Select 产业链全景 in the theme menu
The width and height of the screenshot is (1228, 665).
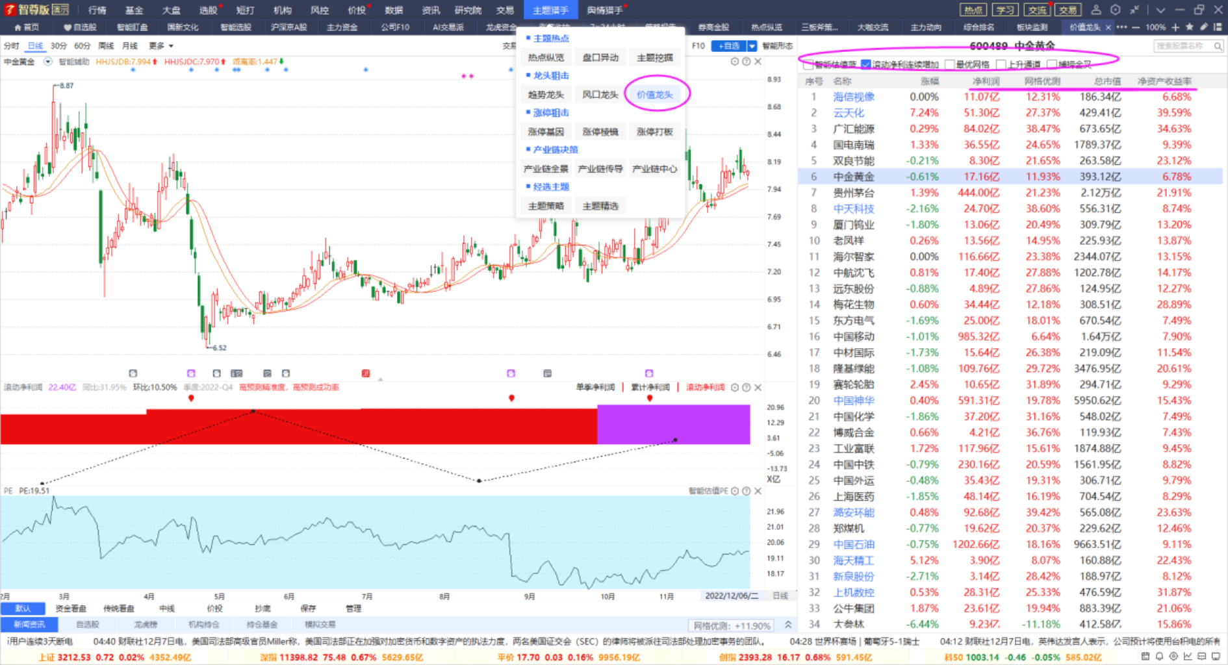[x=546, y=169]
